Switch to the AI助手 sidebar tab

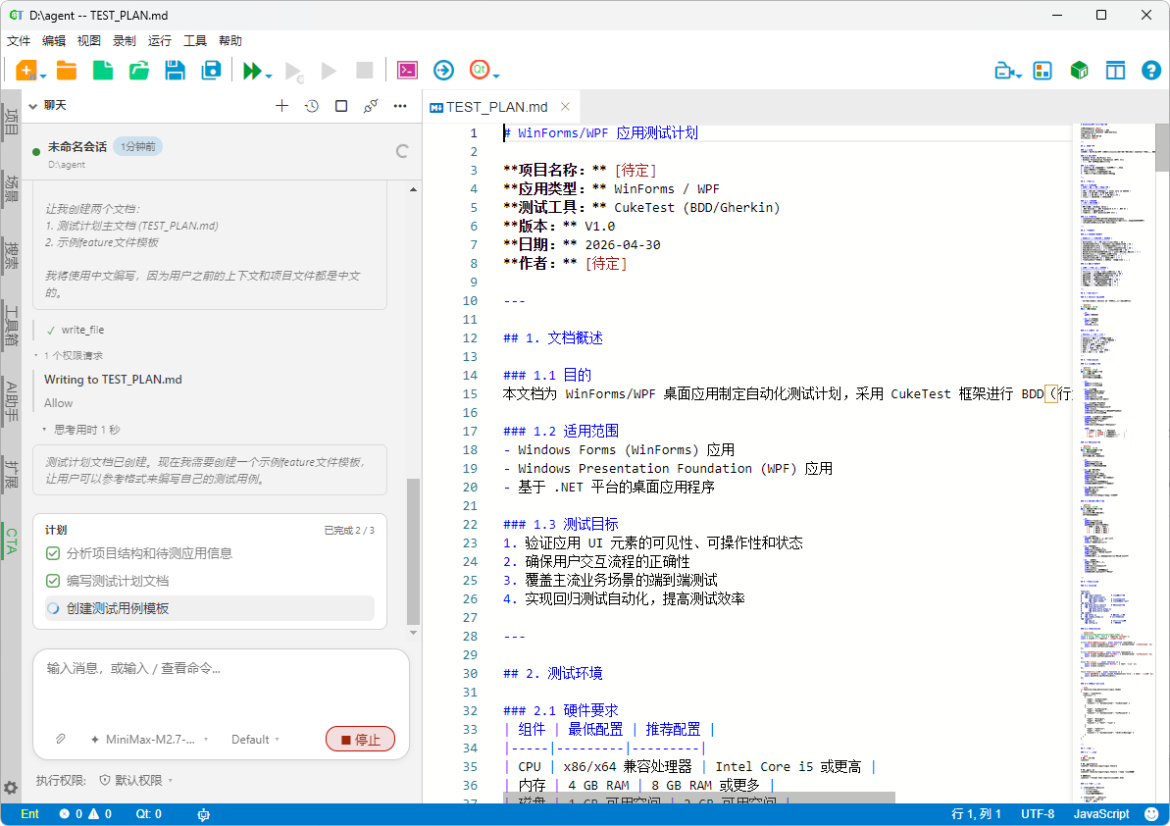point(11,400)
